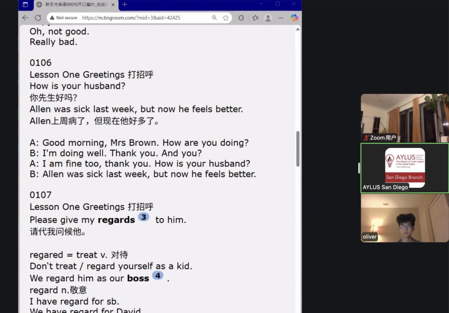Click footnote marker 4 beside boss
449x313 pixels.
(157, 275)
